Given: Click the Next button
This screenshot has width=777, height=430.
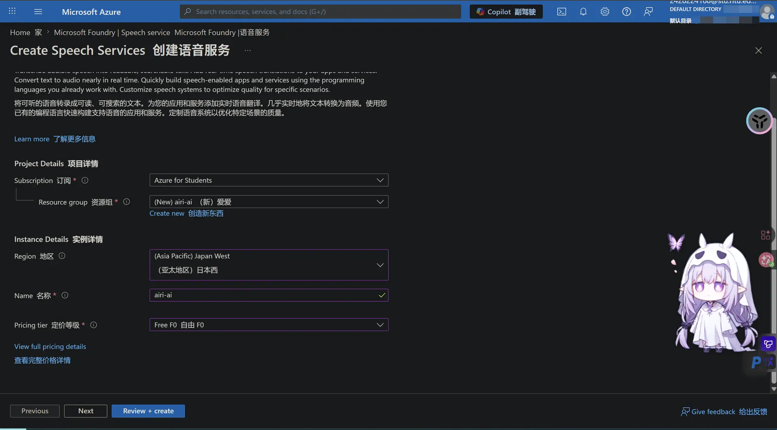Looking at the screenshot, I should [86, 411].
